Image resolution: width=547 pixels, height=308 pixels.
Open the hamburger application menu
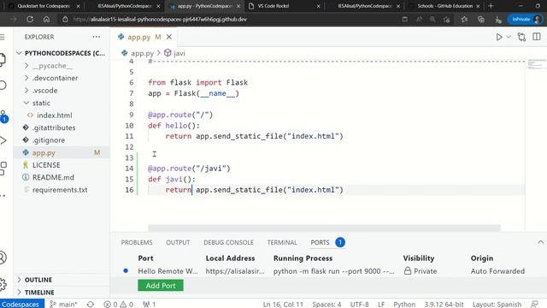point(3,37)
